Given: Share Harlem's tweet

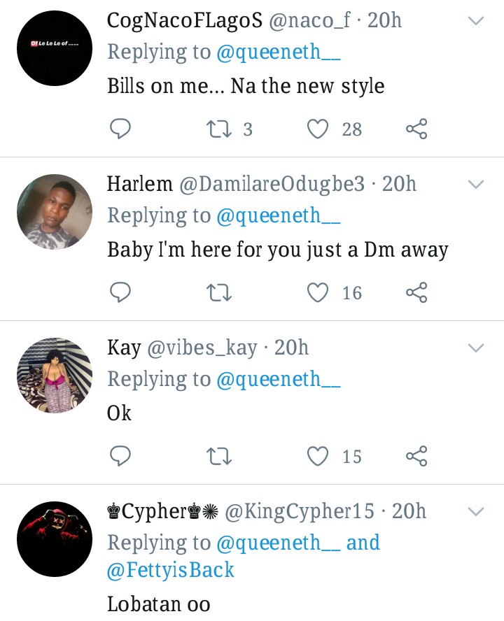Looking at the screenshot, I should point(416,292).
